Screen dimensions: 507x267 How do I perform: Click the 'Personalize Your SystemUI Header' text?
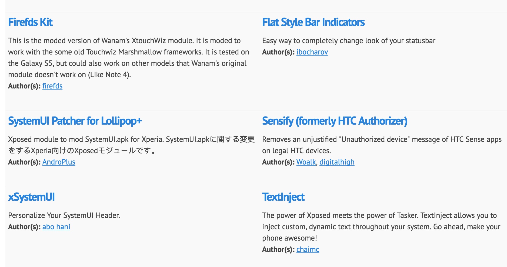coord(64,215)
